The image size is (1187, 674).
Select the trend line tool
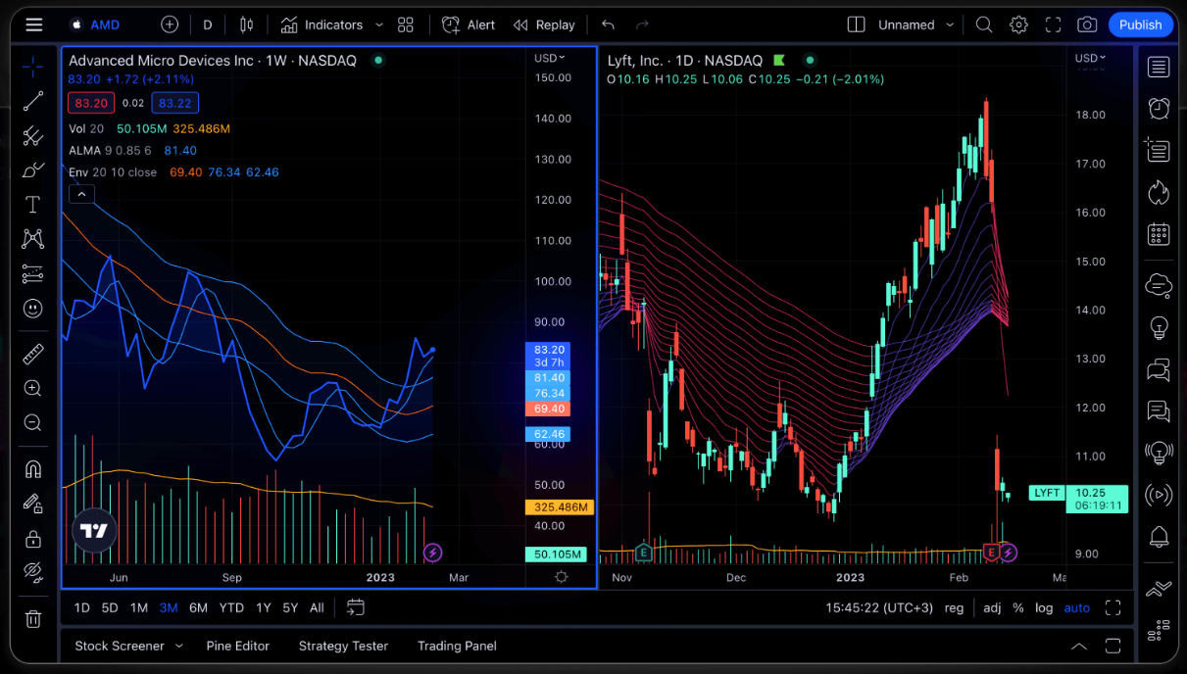pos(32,101)
